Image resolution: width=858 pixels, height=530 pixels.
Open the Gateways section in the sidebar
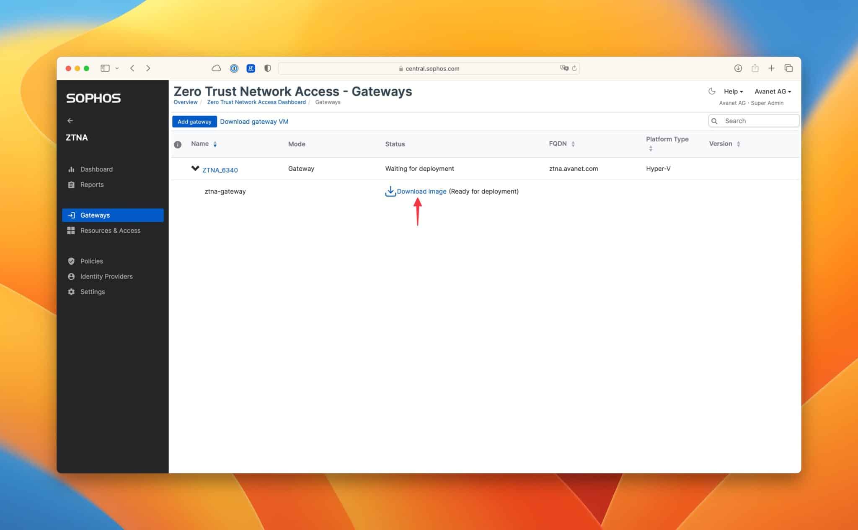pos(95,215)
